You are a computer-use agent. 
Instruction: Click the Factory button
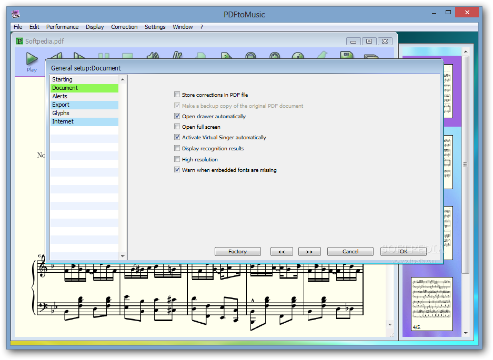coord(238,251)
